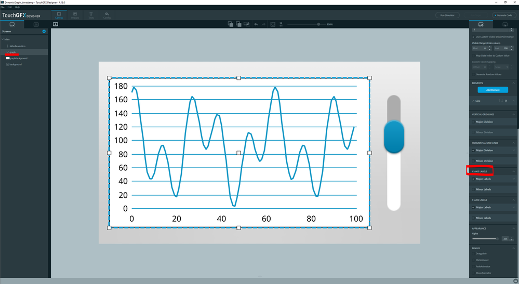Open the Canvas view tab
The height and width of the screenshot is (284, 519).
click(x=59, y=15)
